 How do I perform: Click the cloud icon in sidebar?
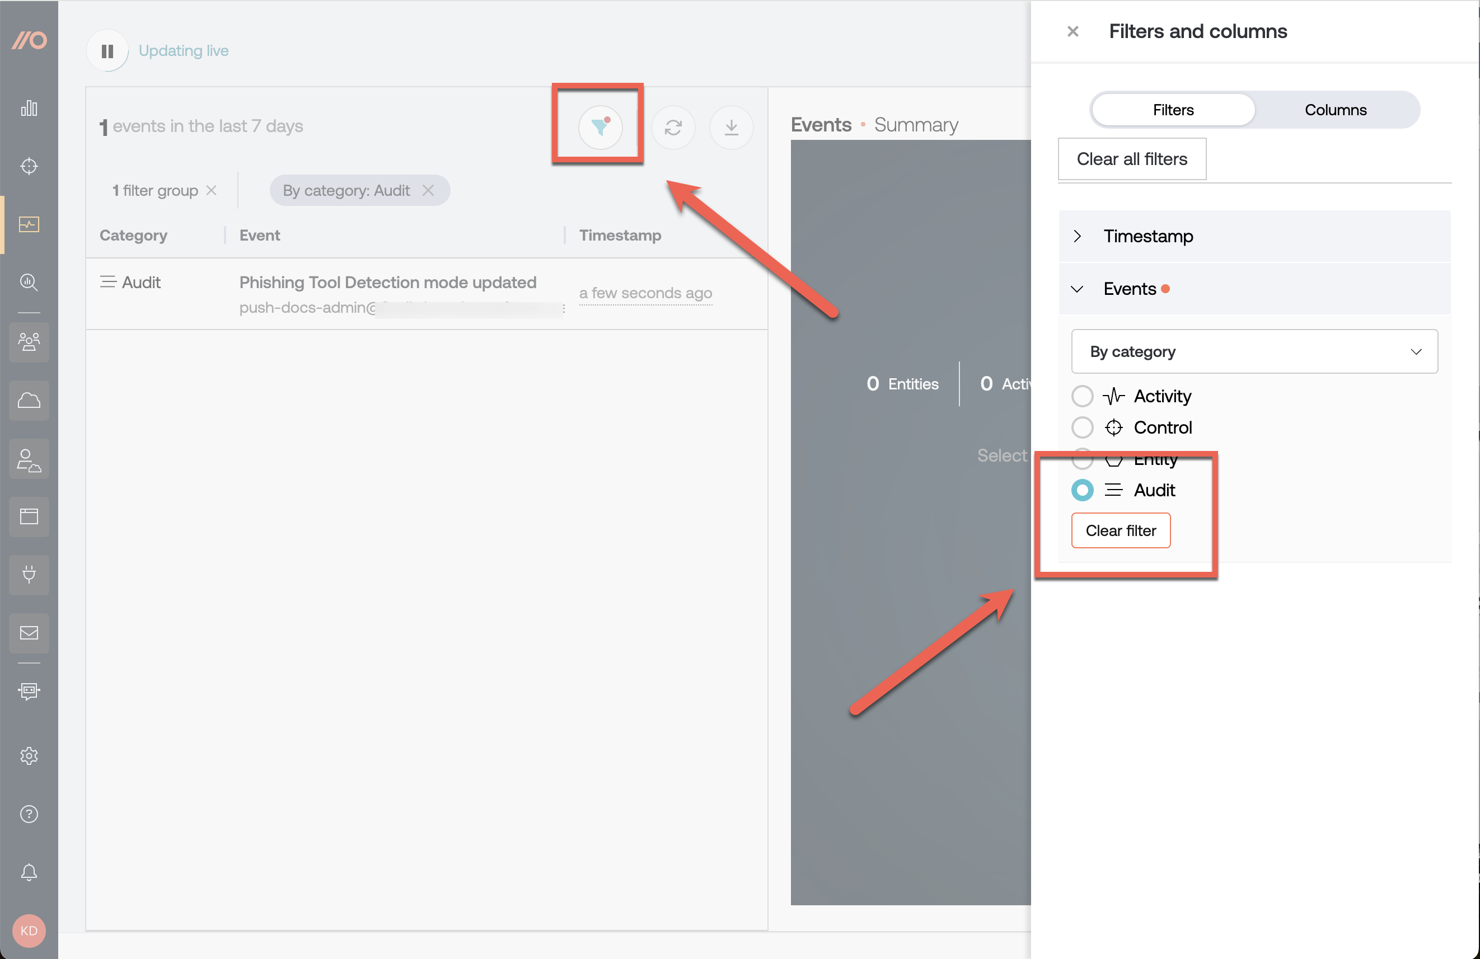(29, 400)
